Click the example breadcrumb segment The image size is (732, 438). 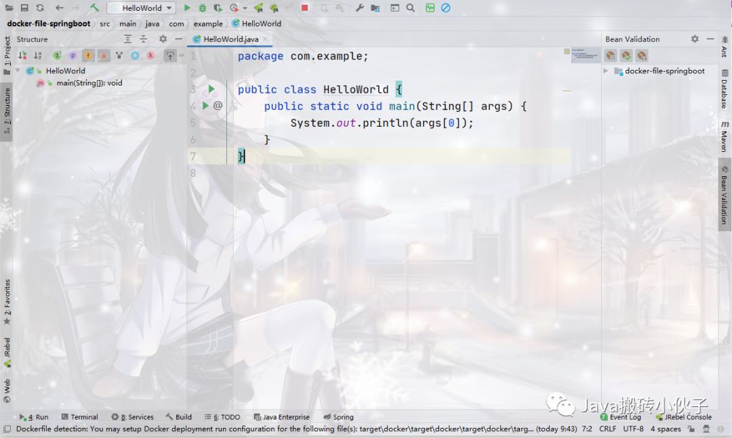[x=208, y=23]
